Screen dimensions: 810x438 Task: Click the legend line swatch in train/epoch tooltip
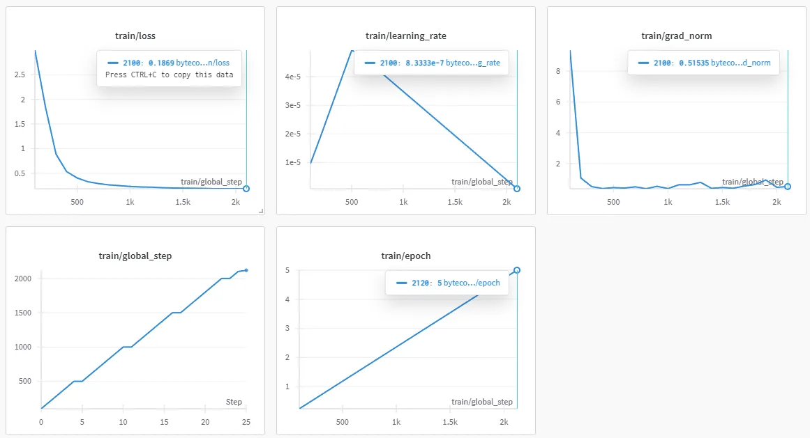(402, 283)
